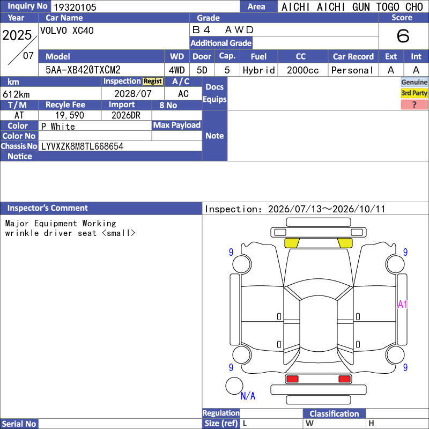Viewport: 429px width, 429px height.
Task: Select the chassis number LYVXZK8M8TL668654
Action: point(82,146)
